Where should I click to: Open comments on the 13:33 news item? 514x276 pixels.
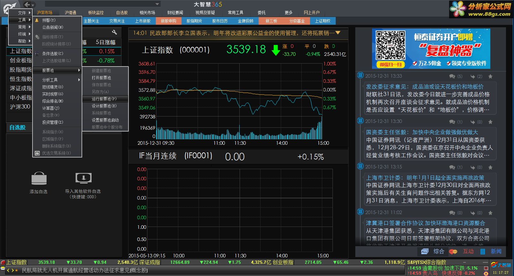(456, 76)
